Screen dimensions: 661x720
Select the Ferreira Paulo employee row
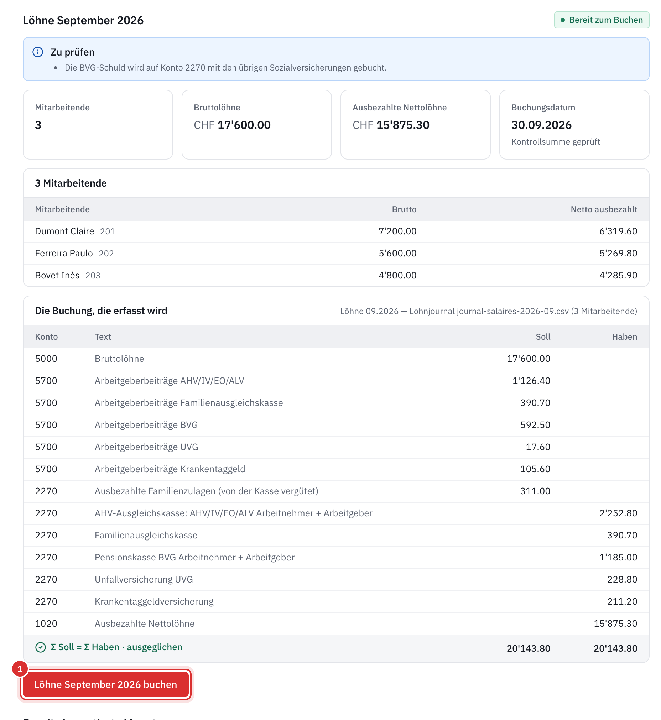[x=336, y=254]
